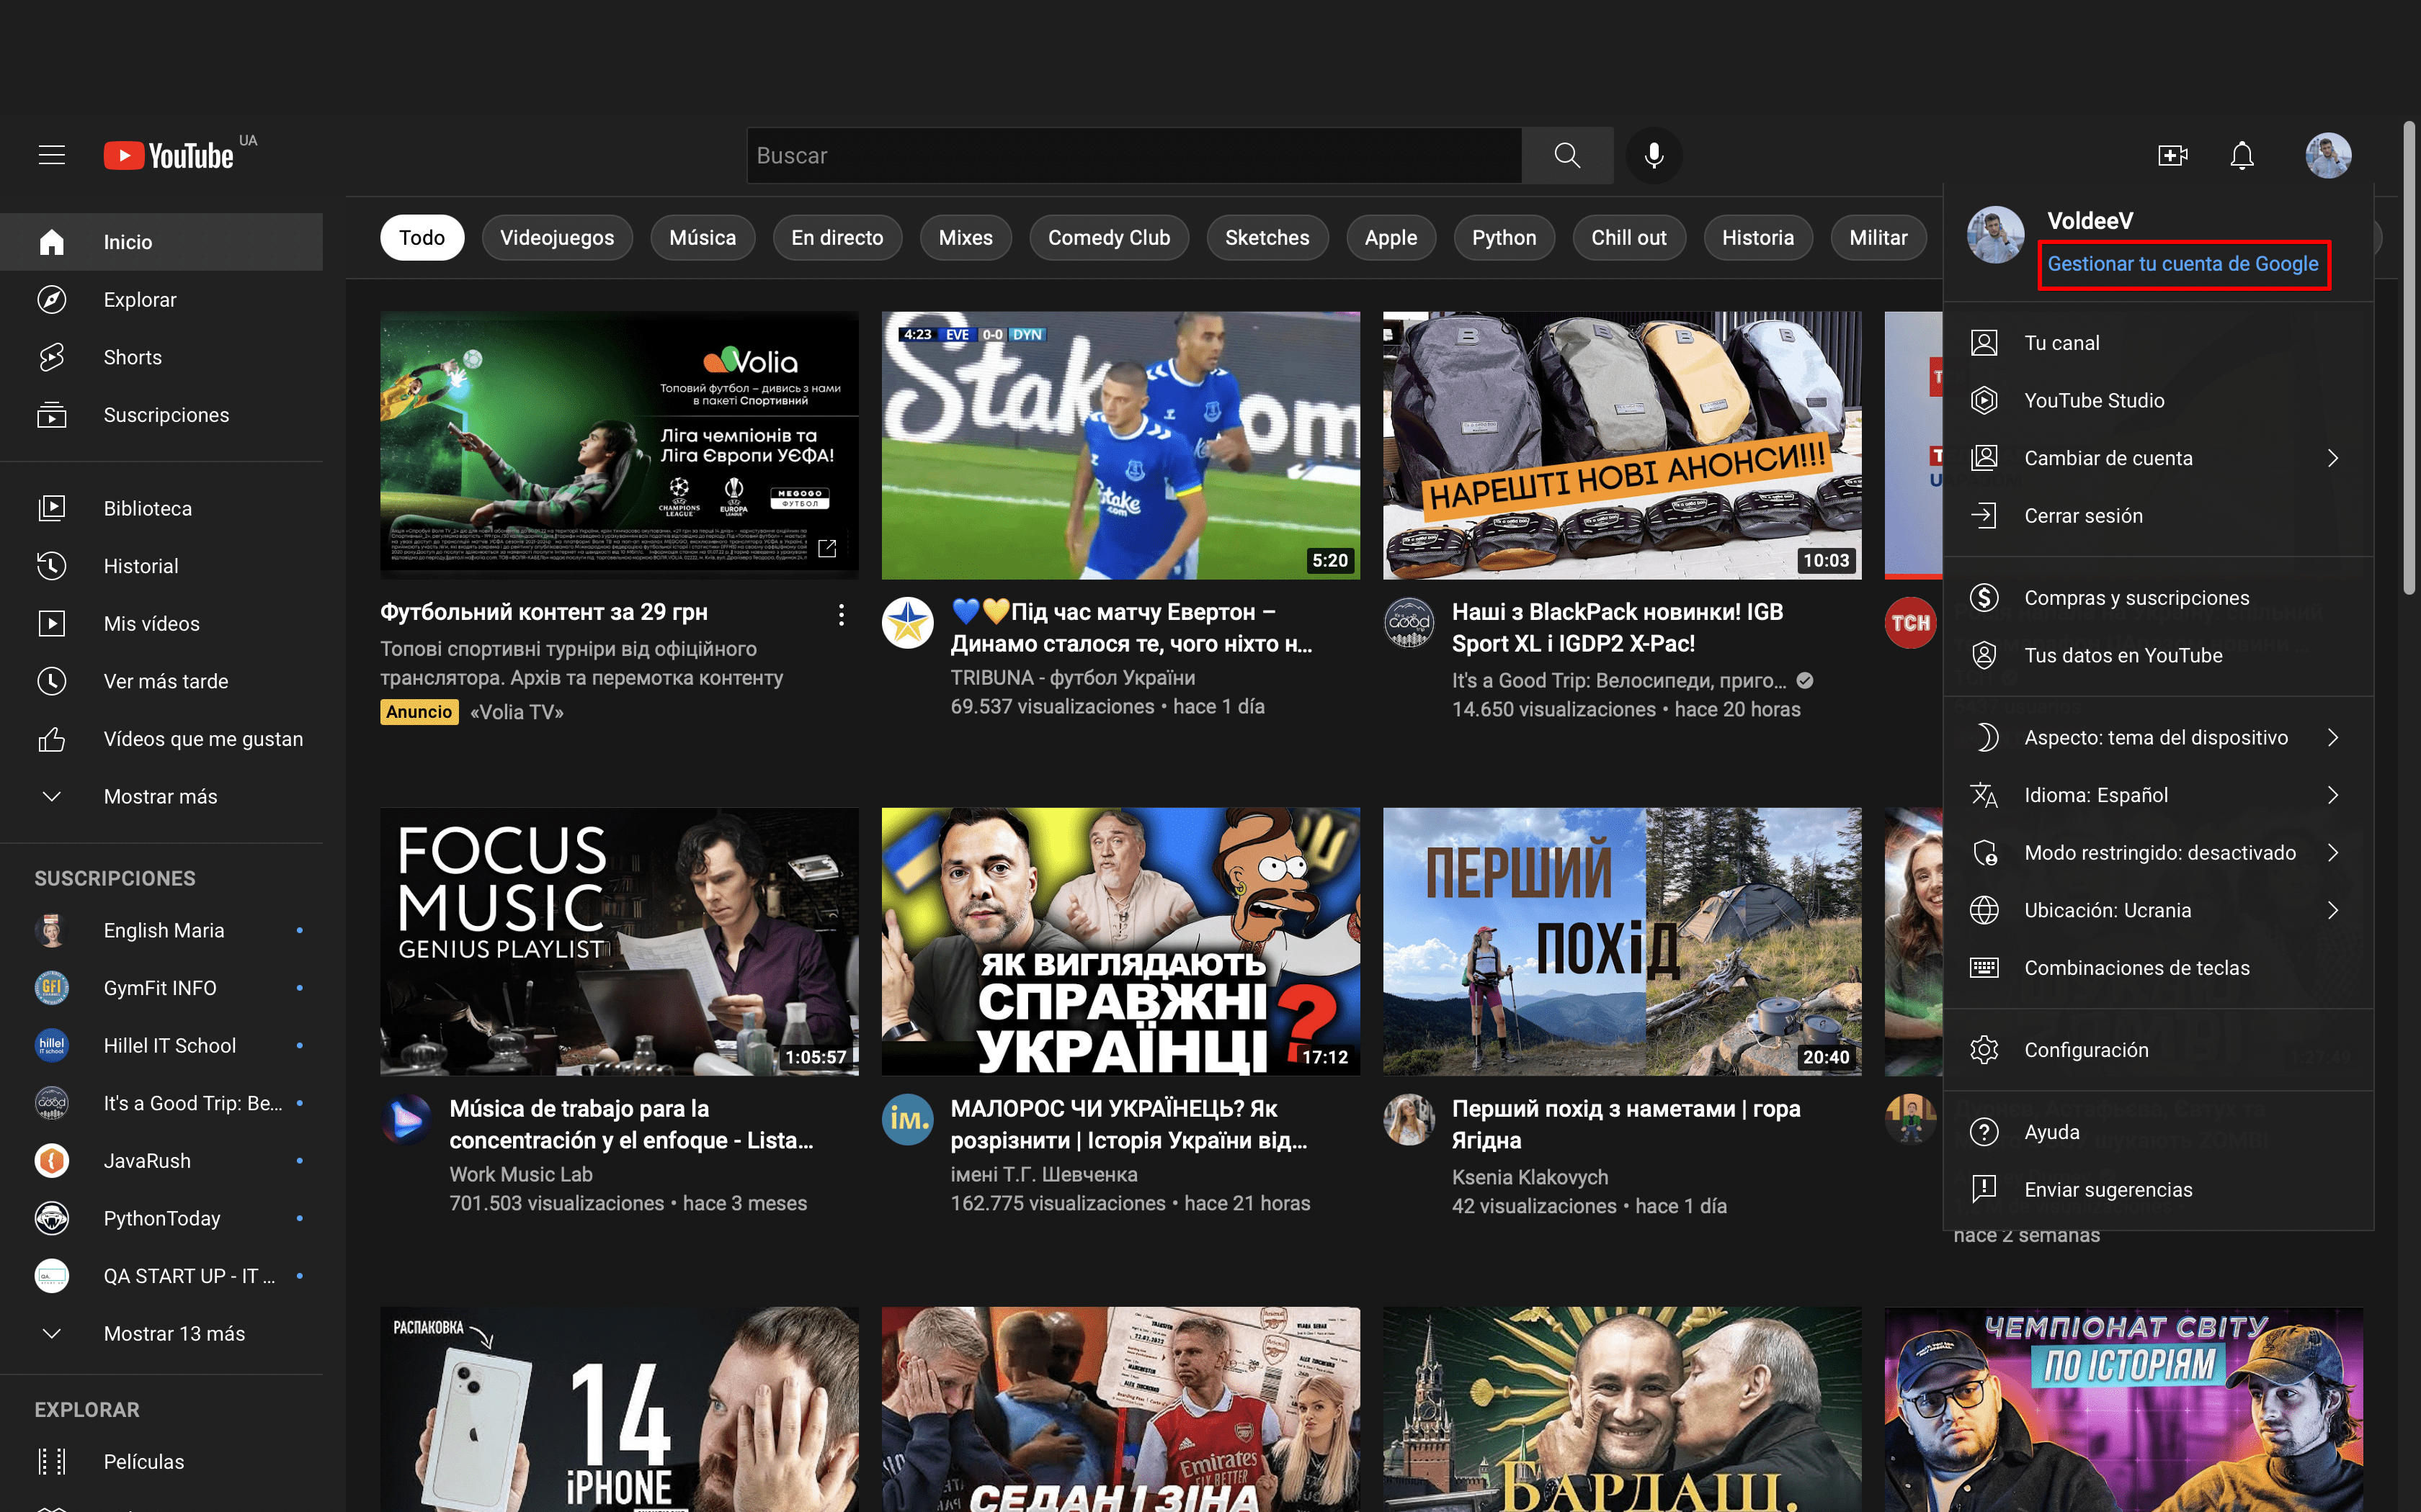Open the Historial sidebar item

point(140,566)
